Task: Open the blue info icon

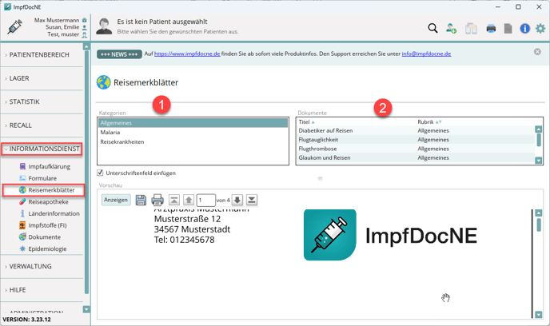Action: (524, 29)
